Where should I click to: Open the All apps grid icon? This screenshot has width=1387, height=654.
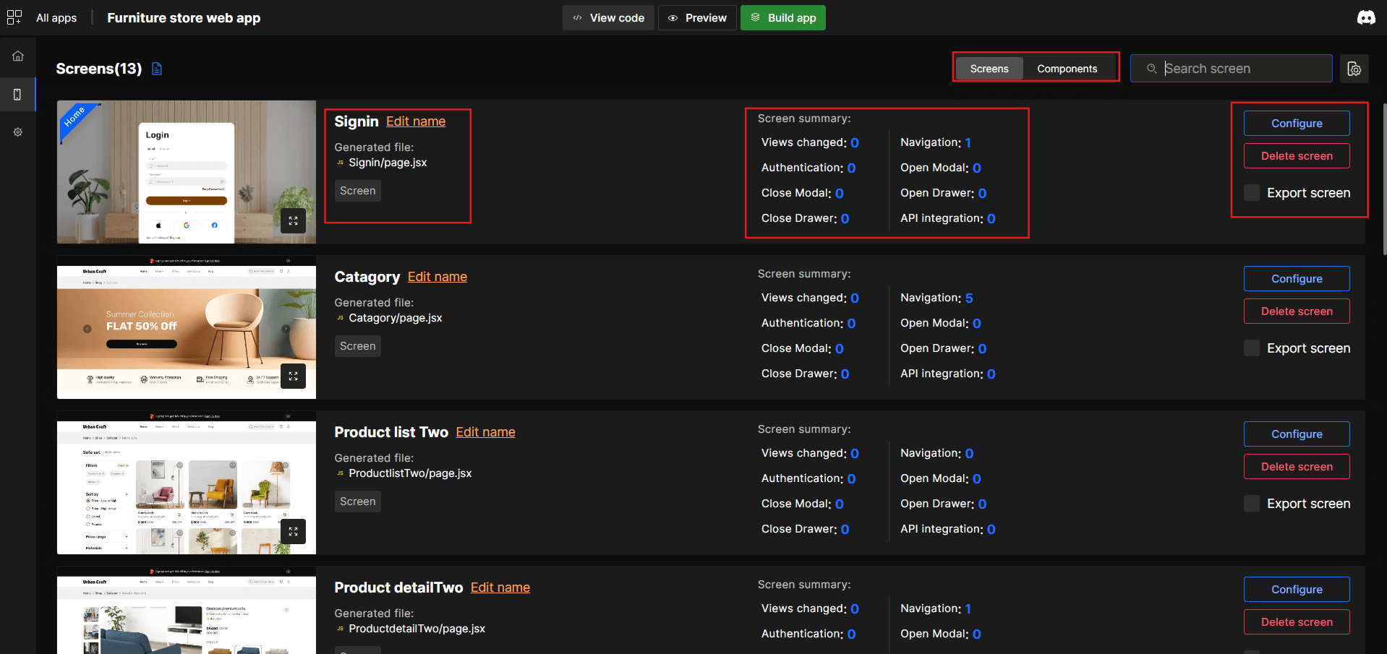click(x=14, y=17)
